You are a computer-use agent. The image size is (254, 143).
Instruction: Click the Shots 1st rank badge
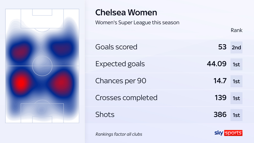[236, 115]
